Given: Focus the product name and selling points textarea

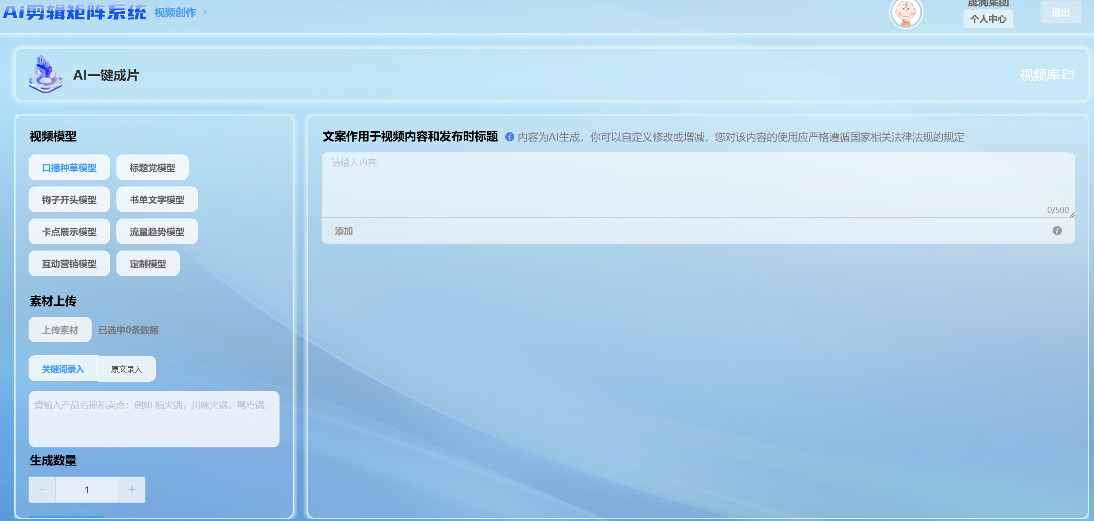Looking at the screenshot, I should (154, 419).
